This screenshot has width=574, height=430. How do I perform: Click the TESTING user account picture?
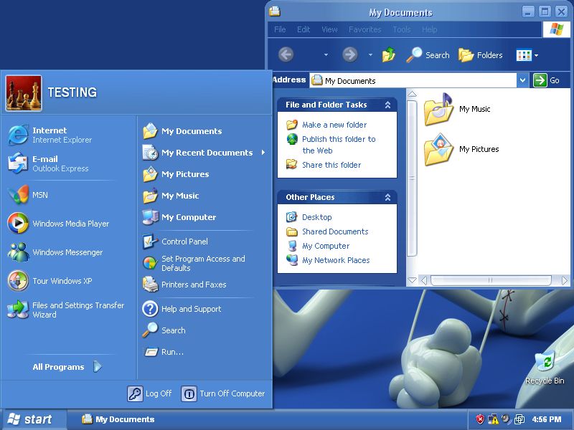click(x=24, y=93)
